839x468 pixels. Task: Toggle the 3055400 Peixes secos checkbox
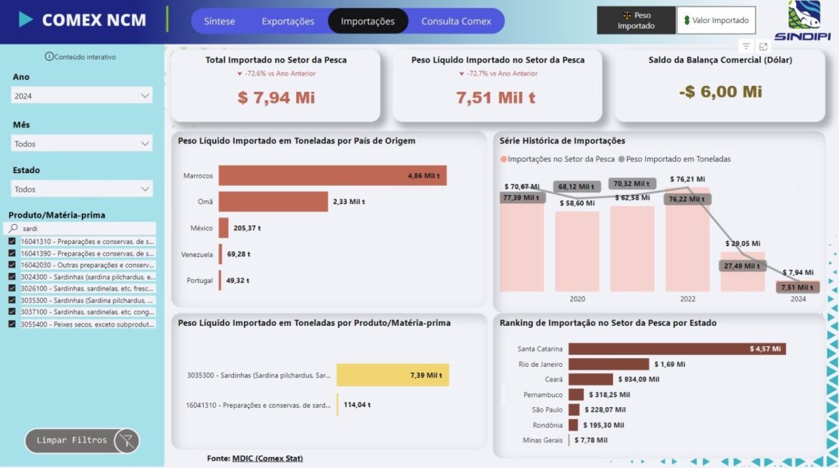12,324
